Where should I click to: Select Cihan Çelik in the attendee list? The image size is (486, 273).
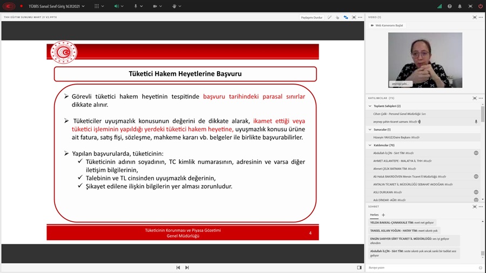point(423,114)
